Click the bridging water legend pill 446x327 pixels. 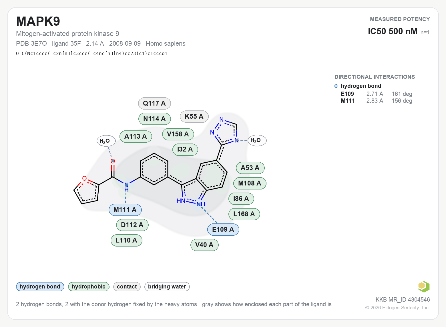click(x=167, y=286)
